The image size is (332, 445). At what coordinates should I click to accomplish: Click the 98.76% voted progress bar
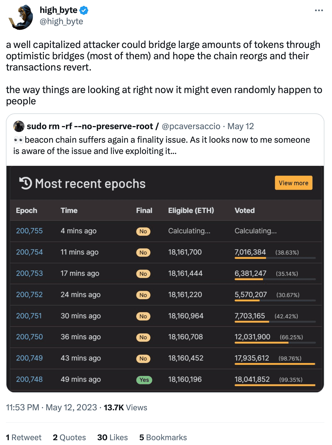275,364
